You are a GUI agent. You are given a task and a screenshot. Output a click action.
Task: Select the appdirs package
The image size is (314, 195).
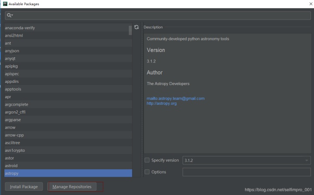pyautogui.click(x=68, y=82)
